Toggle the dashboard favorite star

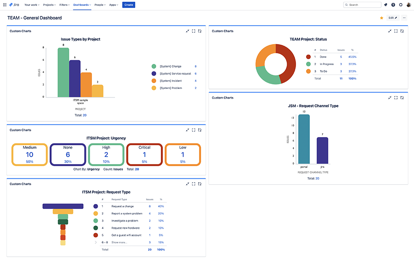[382, 18]
